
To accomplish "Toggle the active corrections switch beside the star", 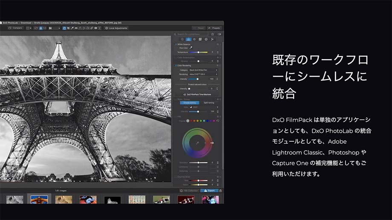I will pos(219,34).
